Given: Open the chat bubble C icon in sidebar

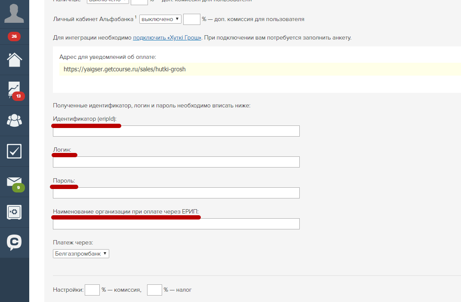Looking at the screenshot, I should [x=14, y=242].
